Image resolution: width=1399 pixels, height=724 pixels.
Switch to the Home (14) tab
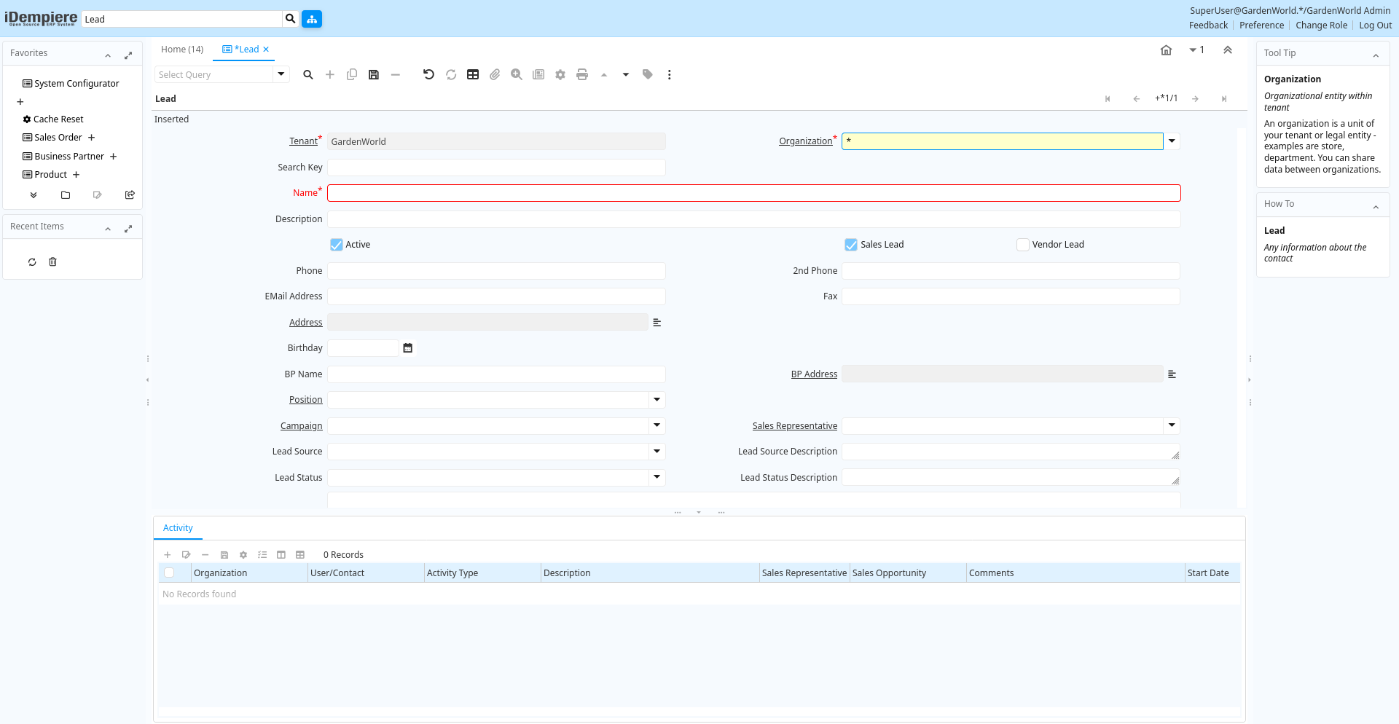[182, 50]
